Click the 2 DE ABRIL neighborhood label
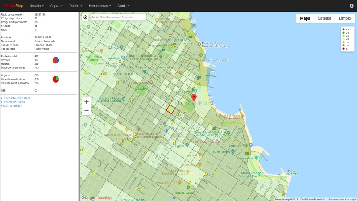This screenshot has height=201, width=357. 125,74
